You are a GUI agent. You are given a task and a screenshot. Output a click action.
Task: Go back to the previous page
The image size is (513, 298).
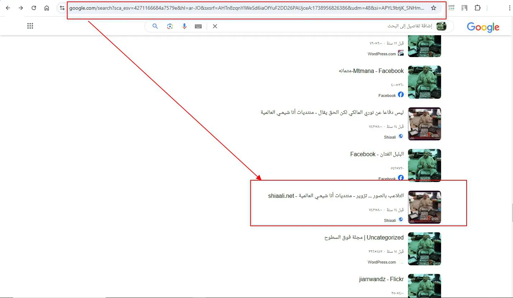click(x=8, y=8)
